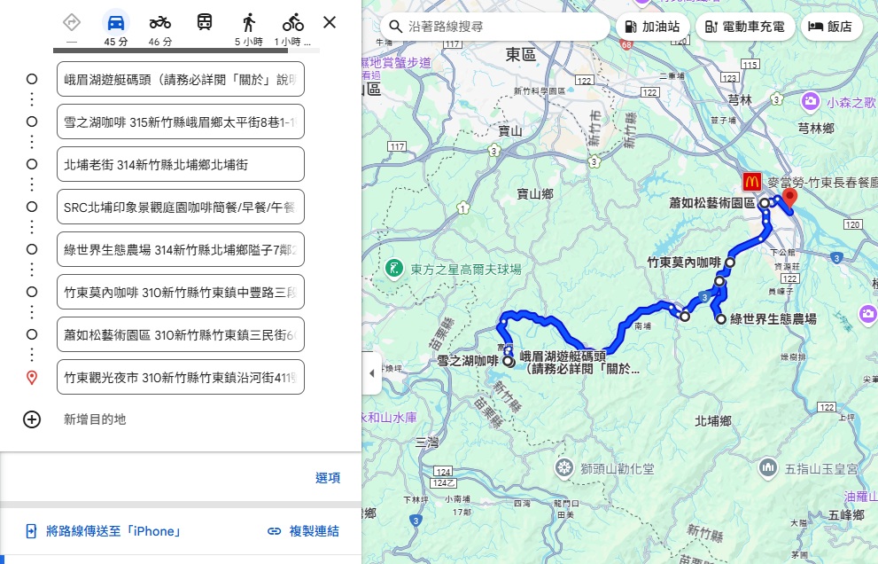Click the 綠世界生態農場 waypoint on map

tap(720, 319)
